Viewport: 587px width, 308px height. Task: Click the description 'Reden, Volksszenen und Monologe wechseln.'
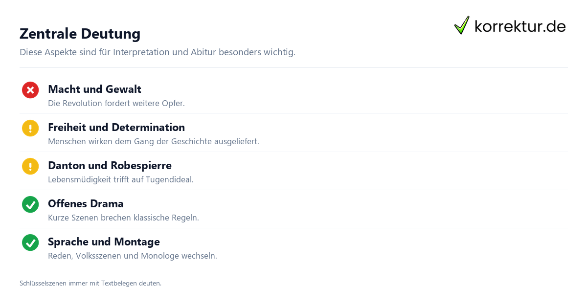point(133,256)
